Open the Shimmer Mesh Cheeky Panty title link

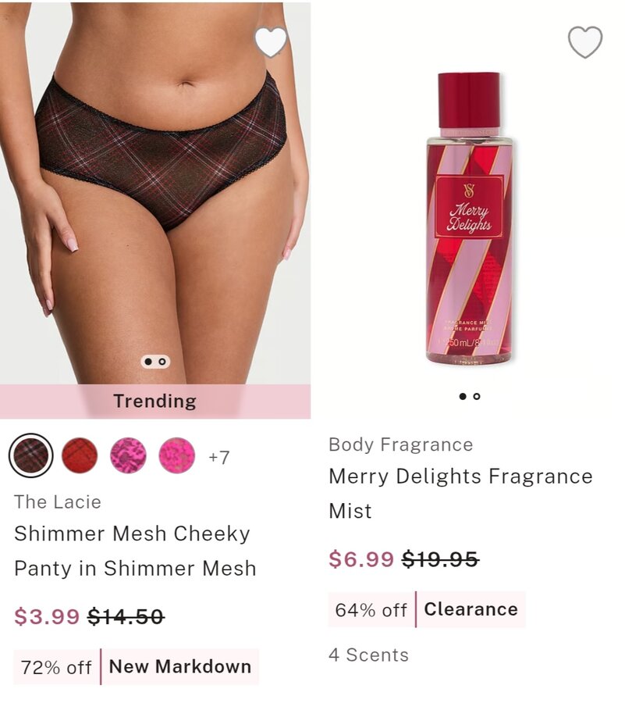click(135, 551)
